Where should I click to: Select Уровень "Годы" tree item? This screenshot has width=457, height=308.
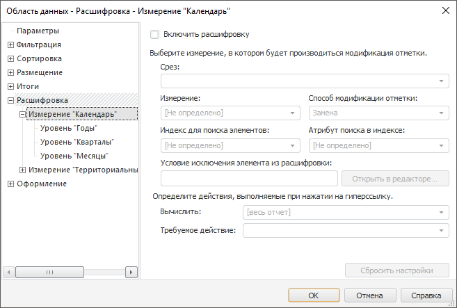68,128
